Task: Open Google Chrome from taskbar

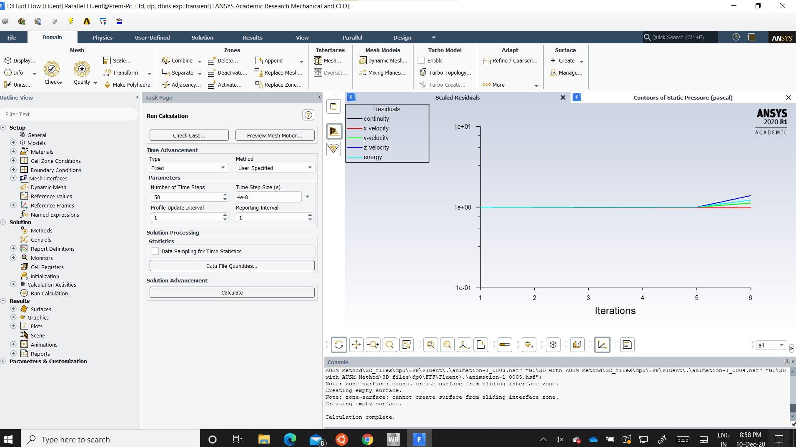Action: pyautogui.click(x=367, y=439)
